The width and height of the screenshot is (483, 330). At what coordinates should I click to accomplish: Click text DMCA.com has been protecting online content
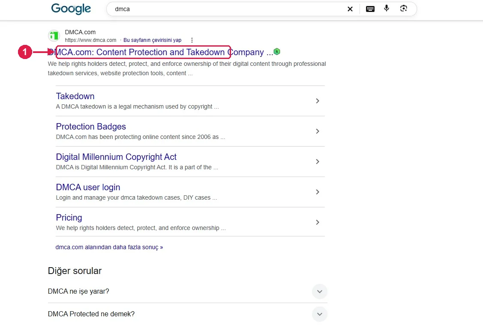141,137
